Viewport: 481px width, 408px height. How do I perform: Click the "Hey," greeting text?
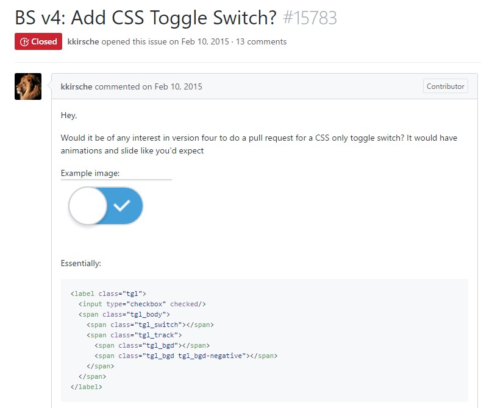click(69, 115)
